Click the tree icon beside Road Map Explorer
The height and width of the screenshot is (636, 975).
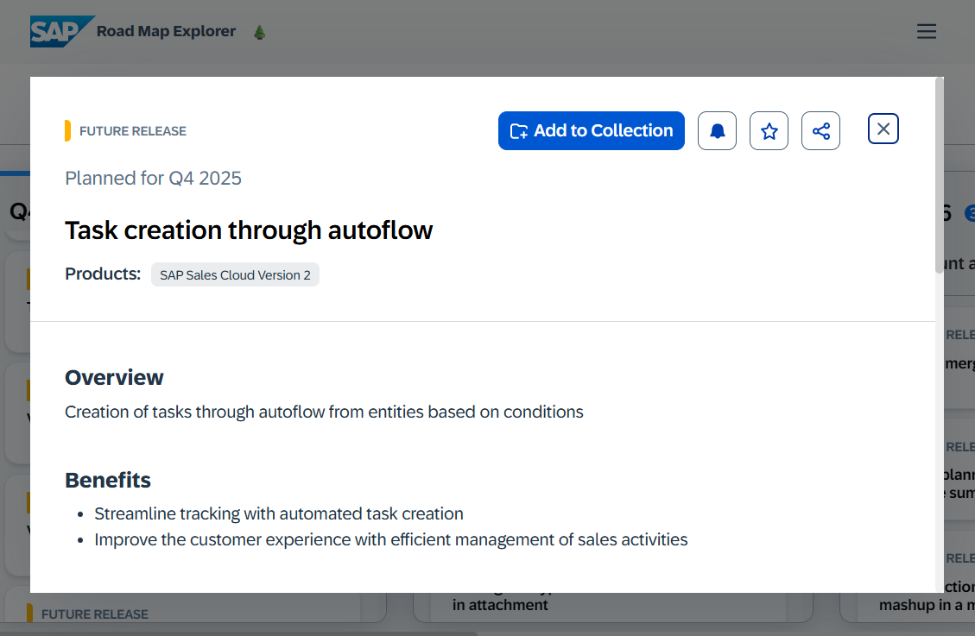259,32
